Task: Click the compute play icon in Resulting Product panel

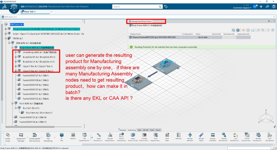Action: (238, 30)
